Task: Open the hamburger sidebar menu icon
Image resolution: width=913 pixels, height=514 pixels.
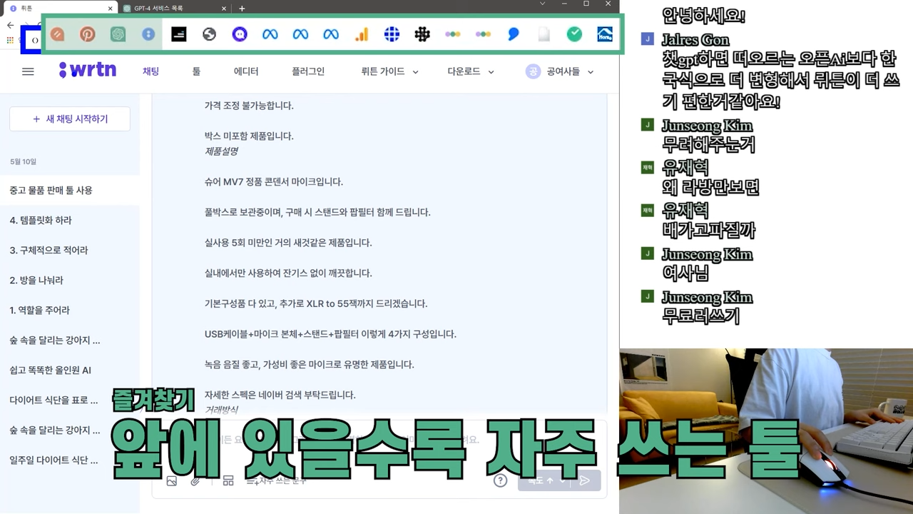Action: point(28,71)
